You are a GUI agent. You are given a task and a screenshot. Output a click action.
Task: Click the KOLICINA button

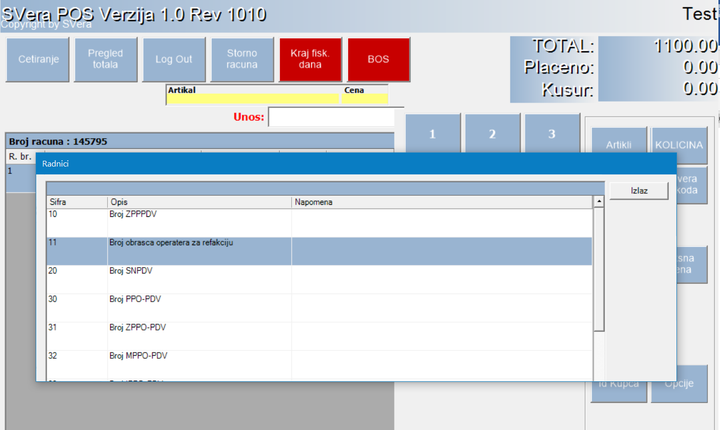point(679,141)
